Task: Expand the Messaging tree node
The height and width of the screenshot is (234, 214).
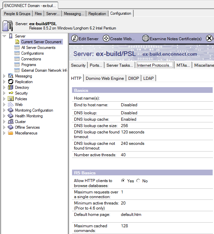Action: pyautogui.click(x=4, y=76)
